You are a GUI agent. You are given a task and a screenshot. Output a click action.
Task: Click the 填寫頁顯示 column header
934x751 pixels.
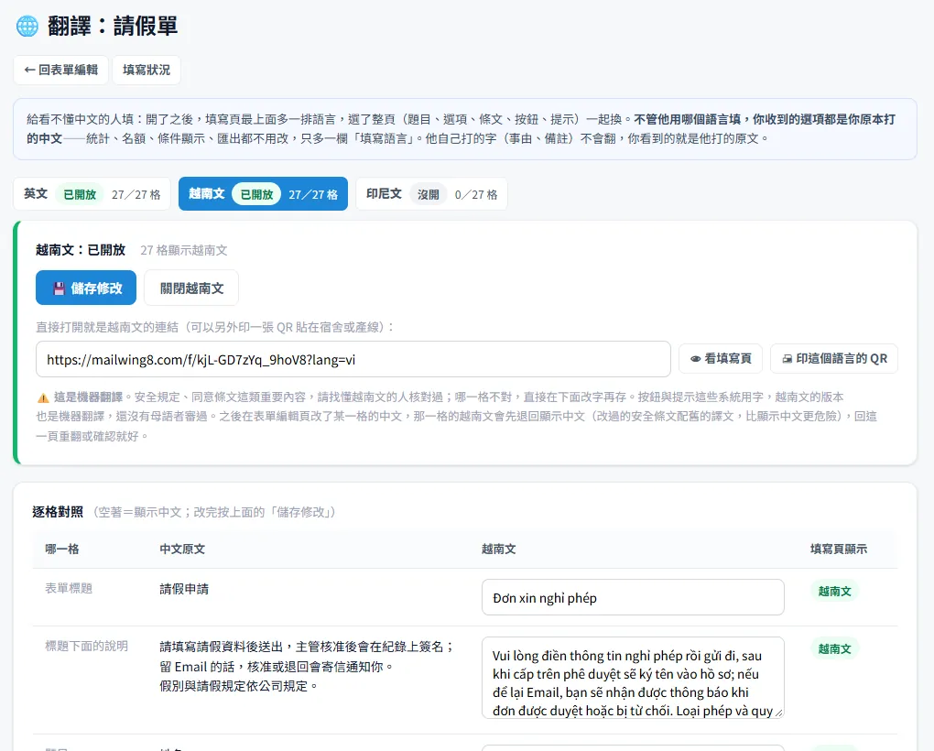pos(839,550)
